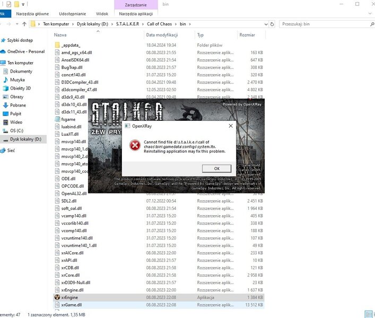
Task: Close the OpenXRay error dialog
Action: click(231, 127)
